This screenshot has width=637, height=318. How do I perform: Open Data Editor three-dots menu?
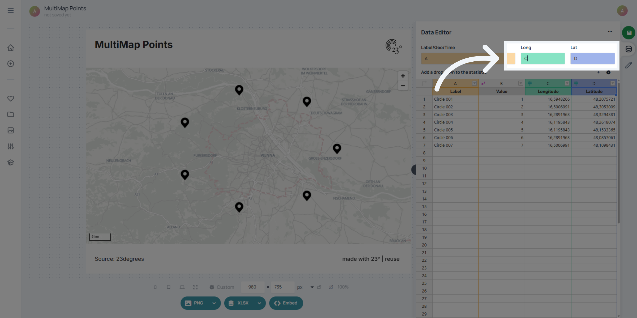[x=610, y=32]
